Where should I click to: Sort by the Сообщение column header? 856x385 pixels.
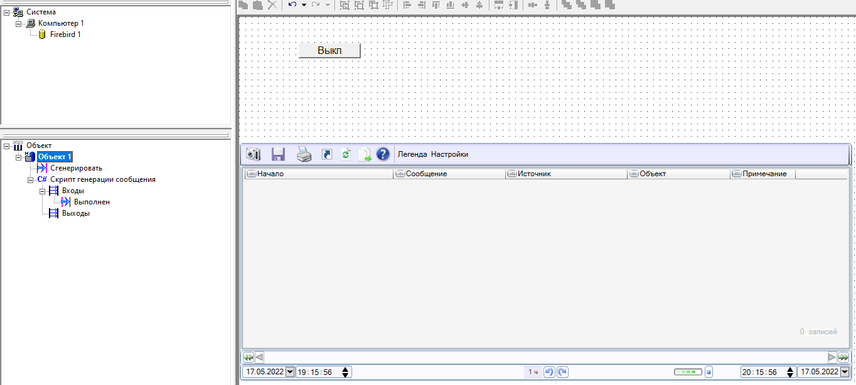pyautogui.click(x=449, y=174)
